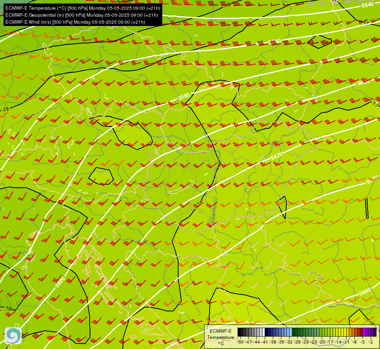Click the -38 value in the legend
380x349 pixels.
coord(273,342)
